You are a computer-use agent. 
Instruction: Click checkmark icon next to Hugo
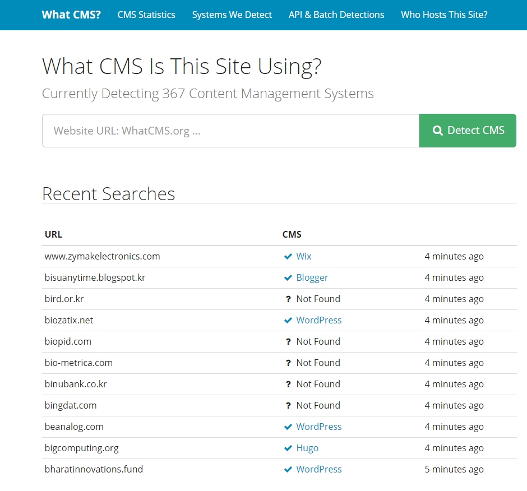[x=288, y=448]
